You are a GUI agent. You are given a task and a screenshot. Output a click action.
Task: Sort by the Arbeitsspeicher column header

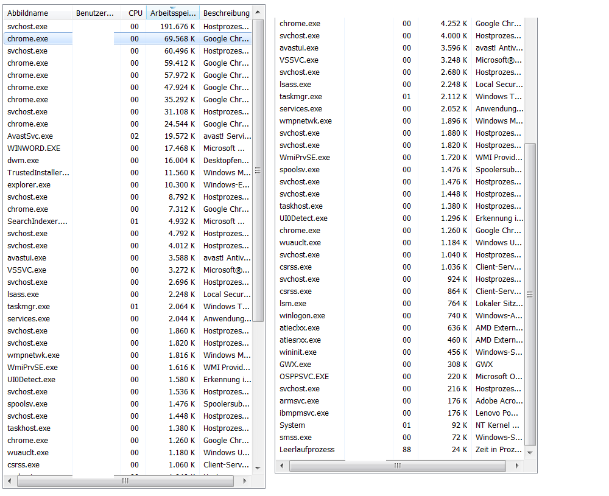pos(173,13)
